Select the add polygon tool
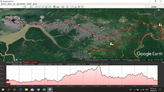 pyautogui.click(x=40, y=7)
